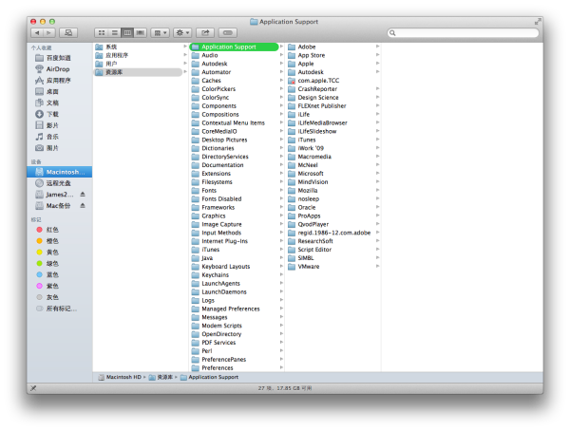Select Cover Flow view button

(x=141, y=32)
